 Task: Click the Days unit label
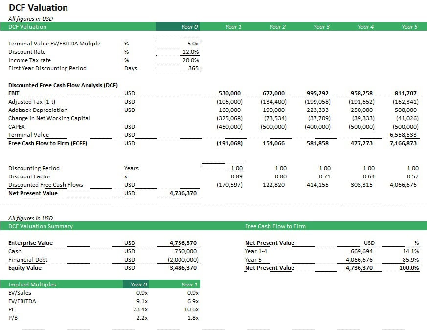(131, 68)
